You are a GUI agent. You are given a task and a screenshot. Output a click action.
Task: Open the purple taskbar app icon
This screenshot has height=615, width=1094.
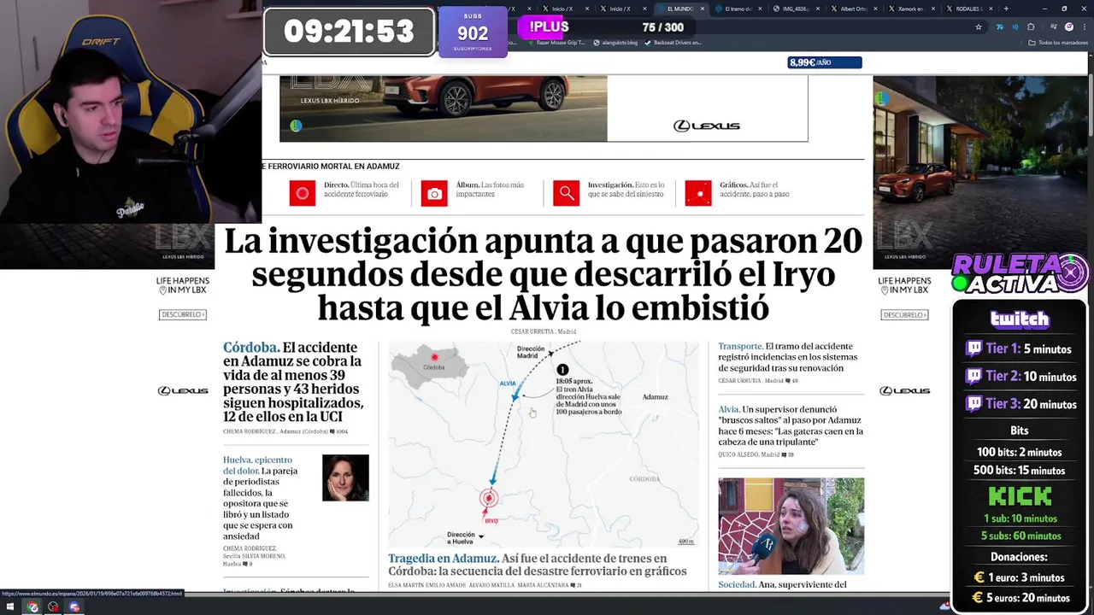click(74, 606)
